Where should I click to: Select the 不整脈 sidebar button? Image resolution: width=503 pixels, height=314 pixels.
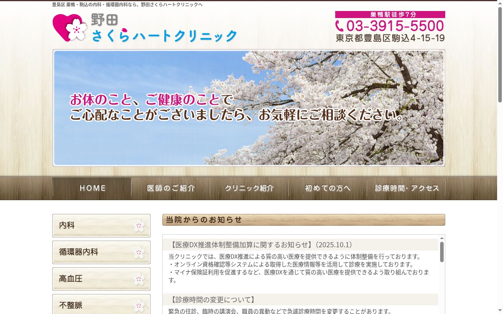click(101, 304)
